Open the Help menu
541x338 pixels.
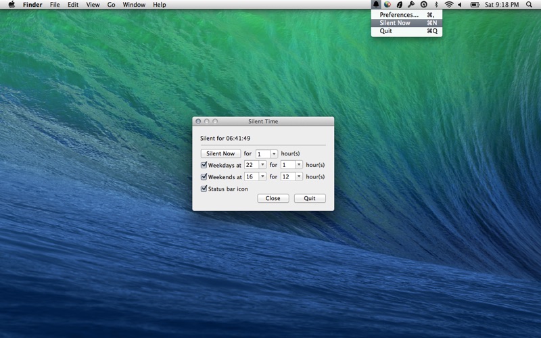coord(160,5)
